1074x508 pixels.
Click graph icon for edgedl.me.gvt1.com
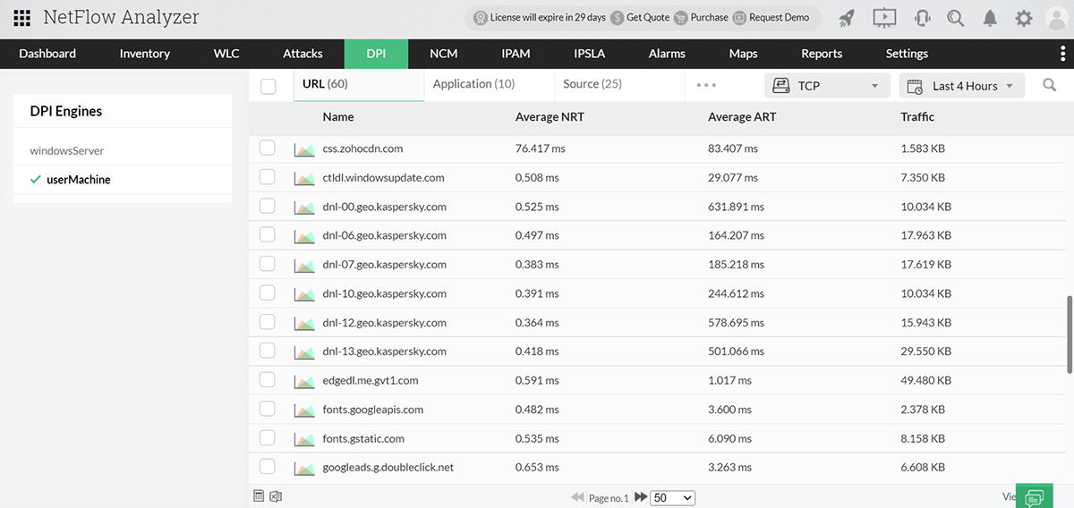point(304,381)
